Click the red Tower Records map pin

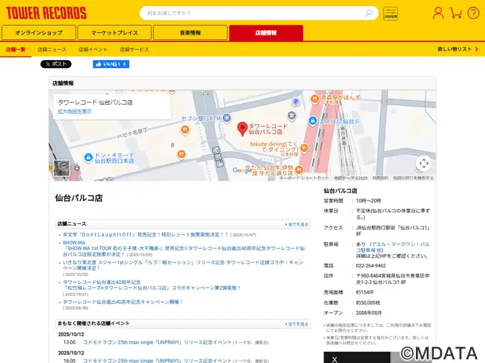point(242,129)
